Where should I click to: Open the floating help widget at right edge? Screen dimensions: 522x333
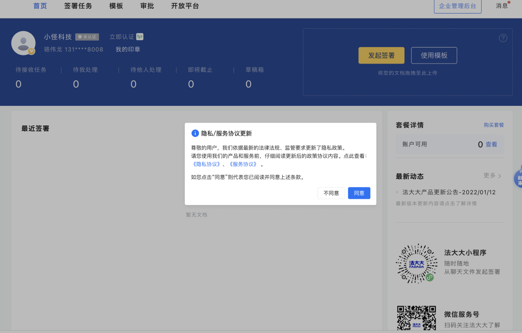coord(518,178)
